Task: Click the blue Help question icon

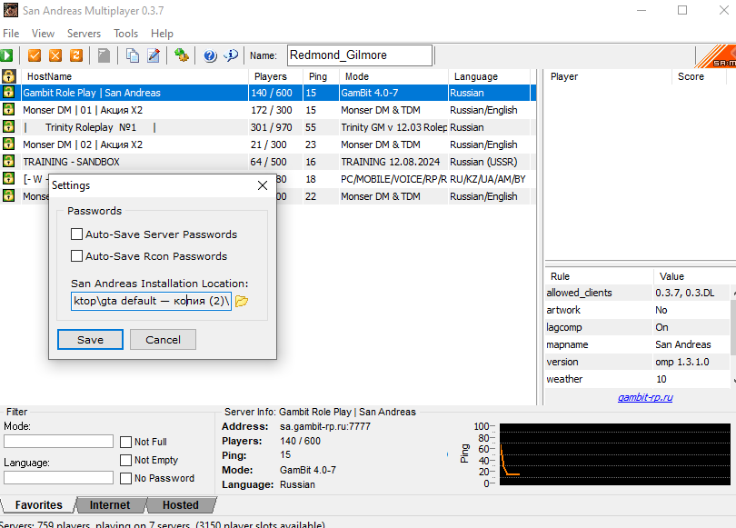Action: (x=210, y=55)
